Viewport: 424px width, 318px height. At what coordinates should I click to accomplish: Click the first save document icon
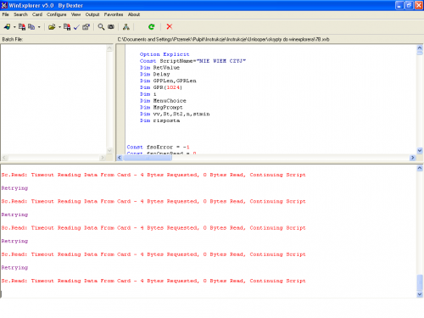[x=22, y=27]
